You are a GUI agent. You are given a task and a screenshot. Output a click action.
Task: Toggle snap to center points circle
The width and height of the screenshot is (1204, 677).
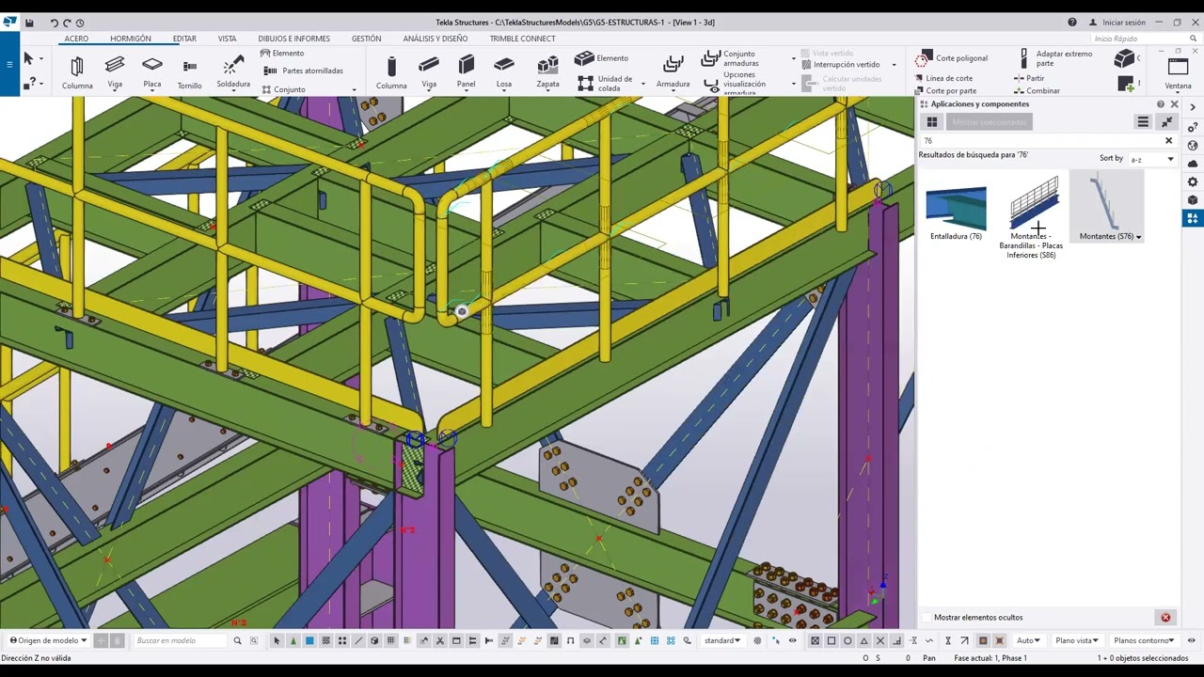coord(848,640)
